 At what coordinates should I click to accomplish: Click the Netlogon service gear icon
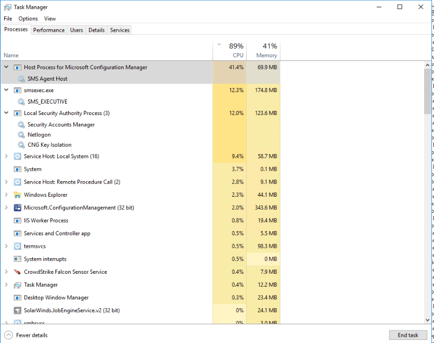pyautogui.click(x=21, y=135)
